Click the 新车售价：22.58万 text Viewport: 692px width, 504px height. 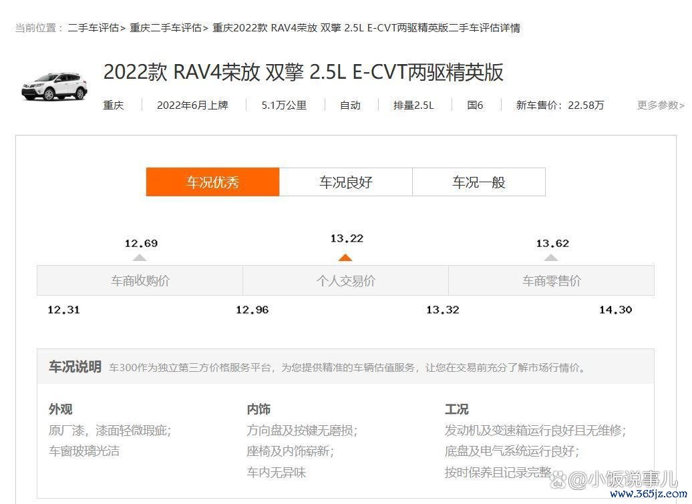click(560, 105)
